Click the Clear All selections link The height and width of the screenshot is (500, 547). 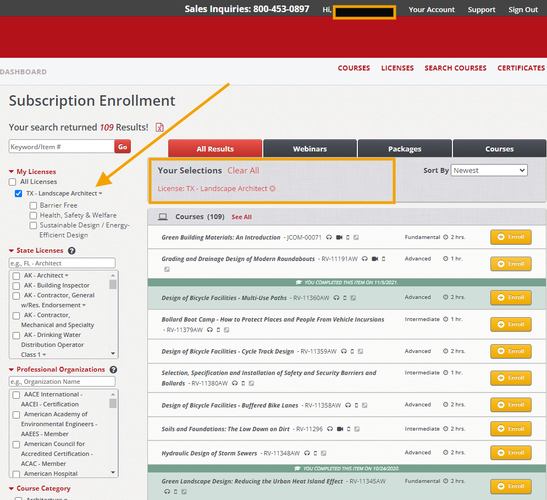(243, 170)
